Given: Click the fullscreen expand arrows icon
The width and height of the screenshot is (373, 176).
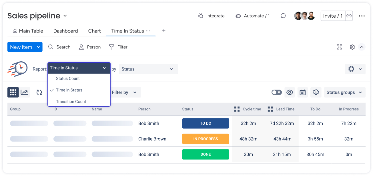Looking at the screenshot, I should (339, 47).
